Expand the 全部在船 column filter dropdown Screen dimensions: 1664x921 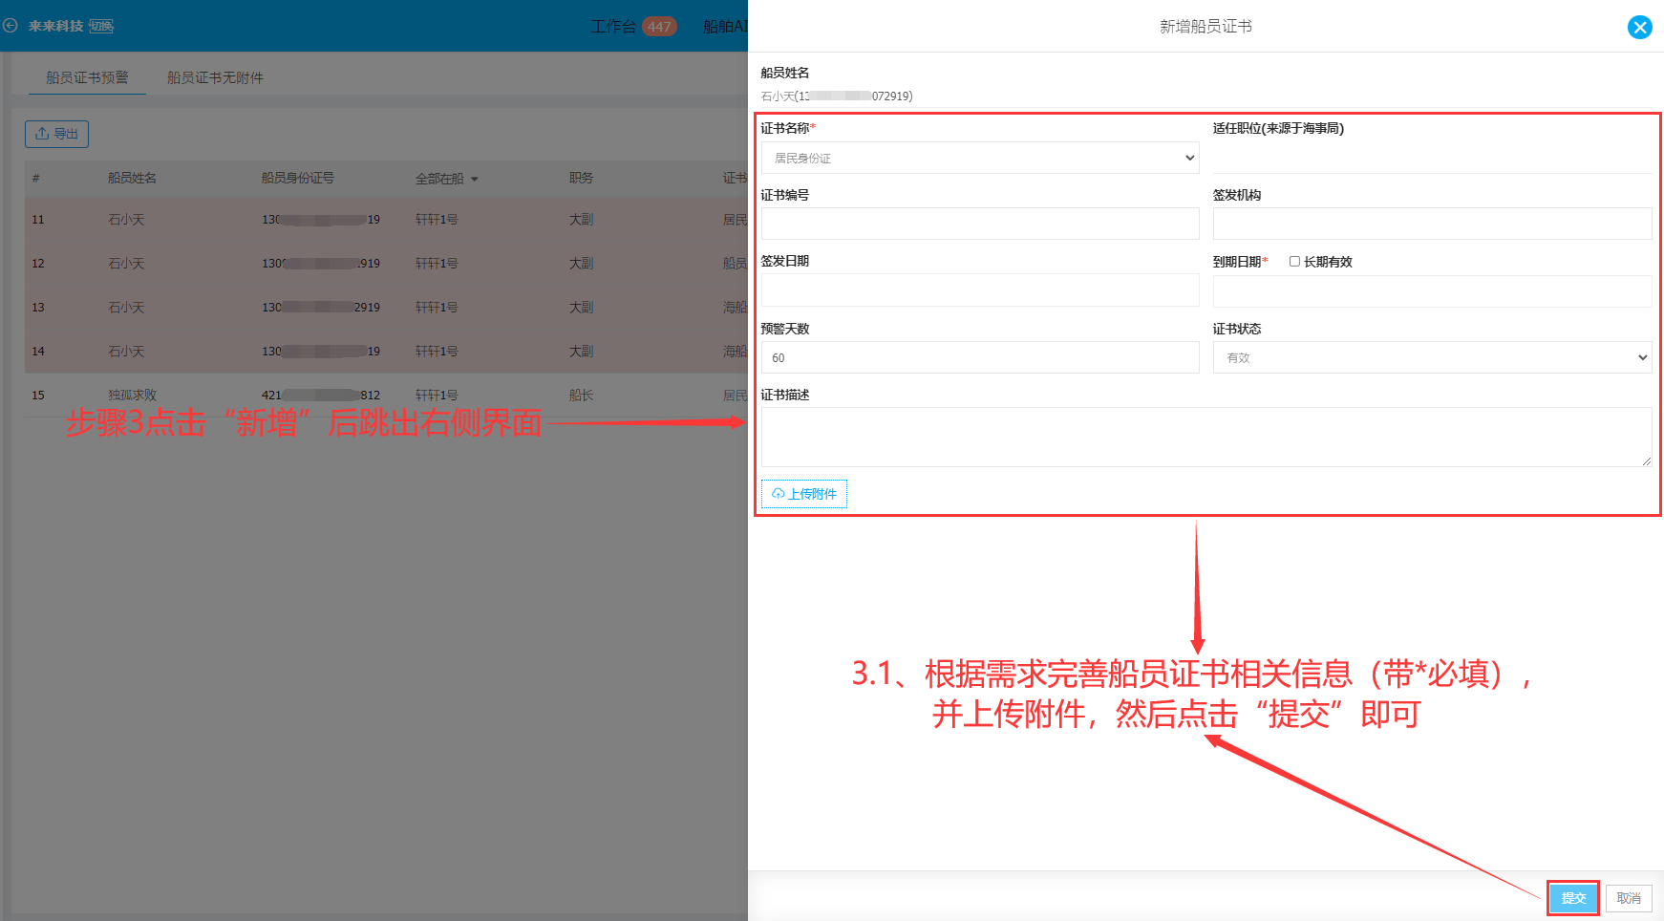pos(447,179)
